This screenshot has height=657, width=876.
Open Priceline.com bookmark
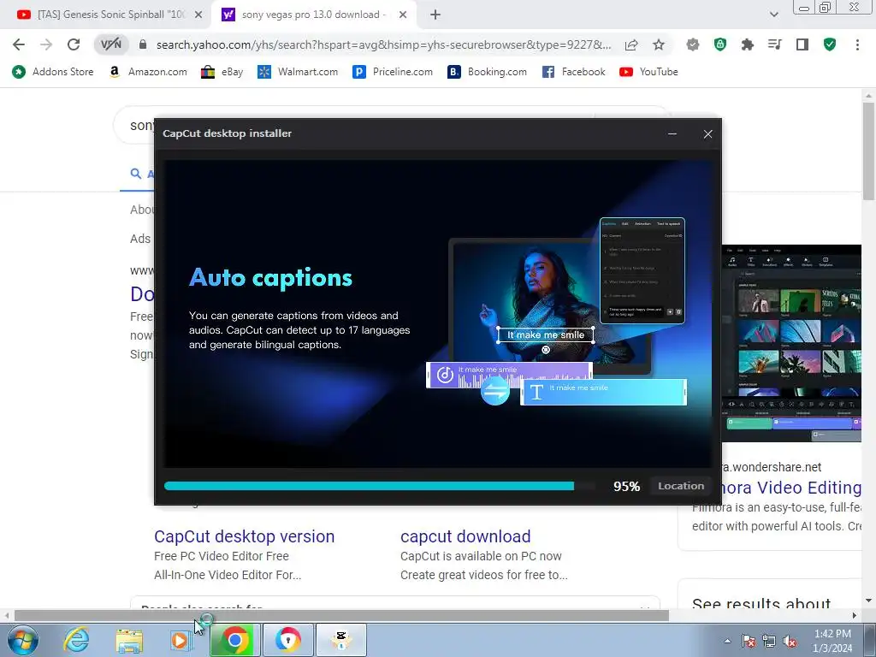(394, 72)
